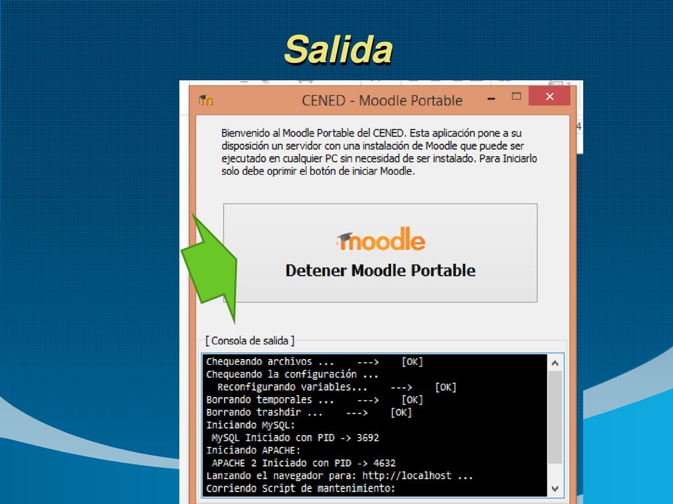The width and height of the screenshot is (673, 504).
Task: Click the 'Chequeando la configuración' console line
Action: [x=292, y=375]
